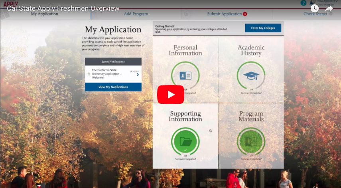Open the Submit Application tab
The width and height of the screenshot is (341, 188).
(x=225, y=14)
